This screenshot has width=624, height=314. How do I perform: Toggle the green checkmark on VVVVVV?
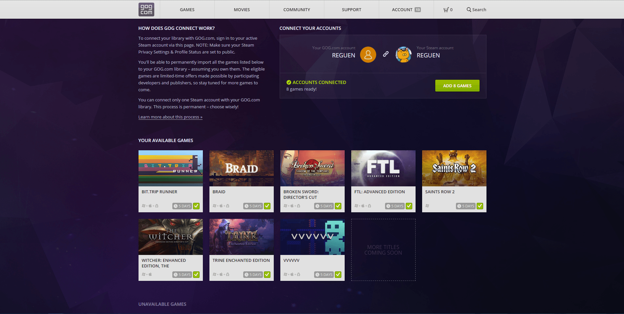(338, 275)
